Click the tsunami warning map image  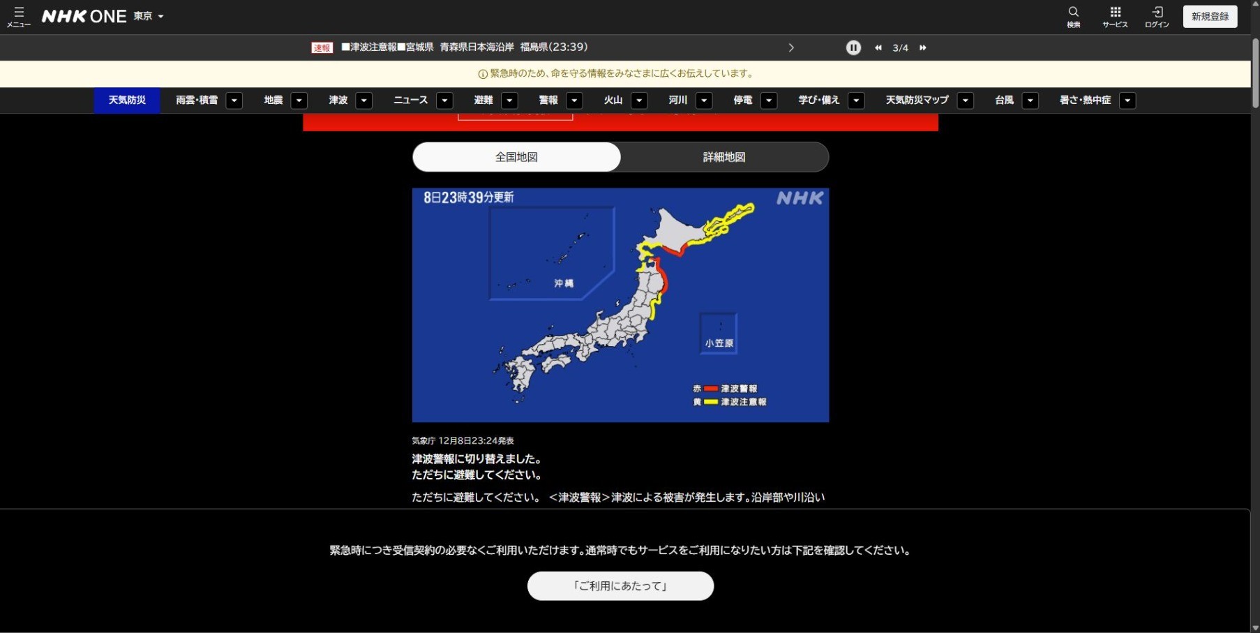tap(620, 304)
